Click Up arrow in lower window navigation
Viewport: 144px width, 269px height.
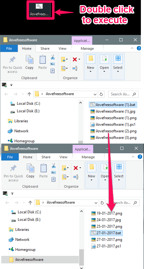30,203
